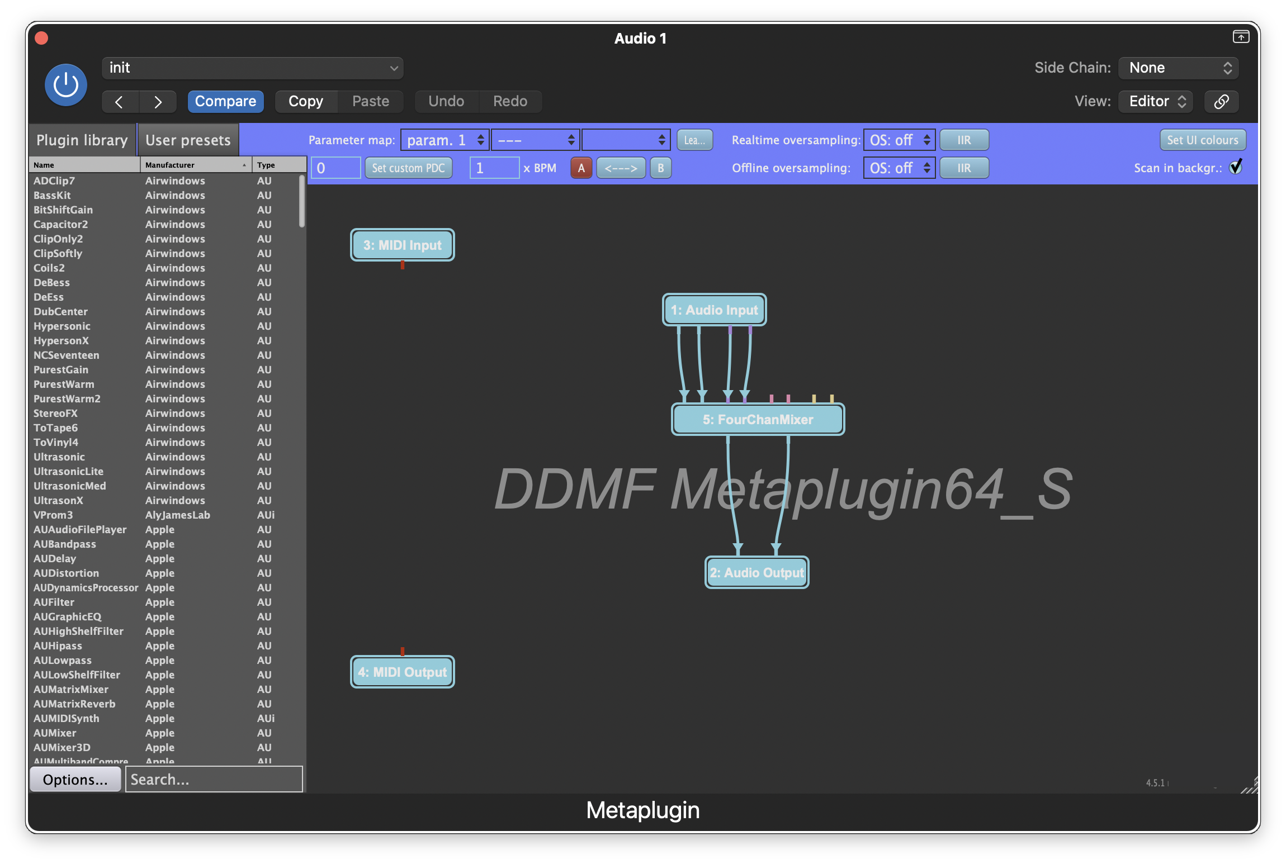
Task: Click the Undo button
Action: tap(446, 102)
